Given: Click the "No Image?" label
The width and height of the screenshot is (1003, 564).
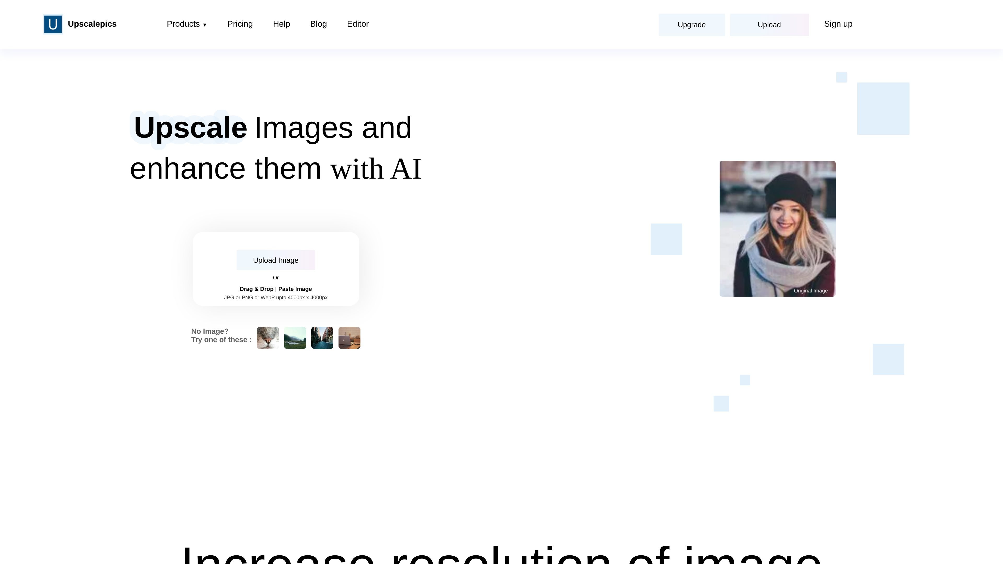Looking at the screenshot, I should pyautogui.click(x=210, y=331).
